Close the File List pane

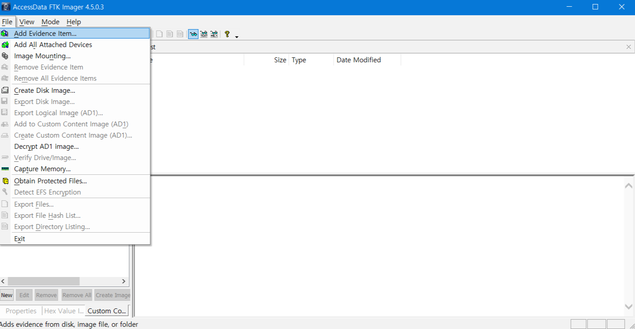pos(629,47)
